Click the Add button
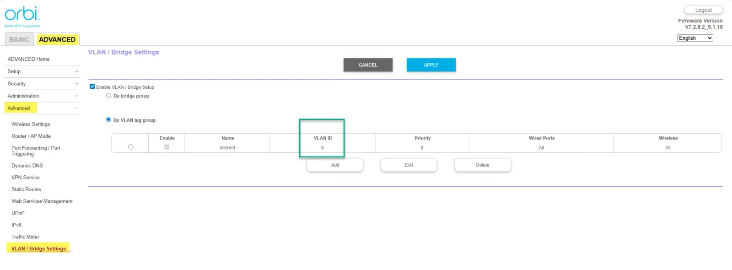This screenshot has height=270, width=732. pos(335,165)
